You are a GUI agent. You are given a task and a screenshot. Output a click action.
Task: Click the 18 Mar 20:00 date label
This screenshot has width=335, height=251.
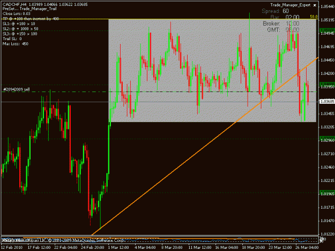point(253,247)
